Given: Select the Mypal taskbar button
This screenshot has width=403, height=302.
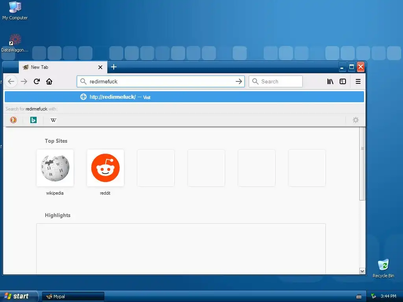Looking at the screenshot, I should pyautogui.click(x=73, y=296).
